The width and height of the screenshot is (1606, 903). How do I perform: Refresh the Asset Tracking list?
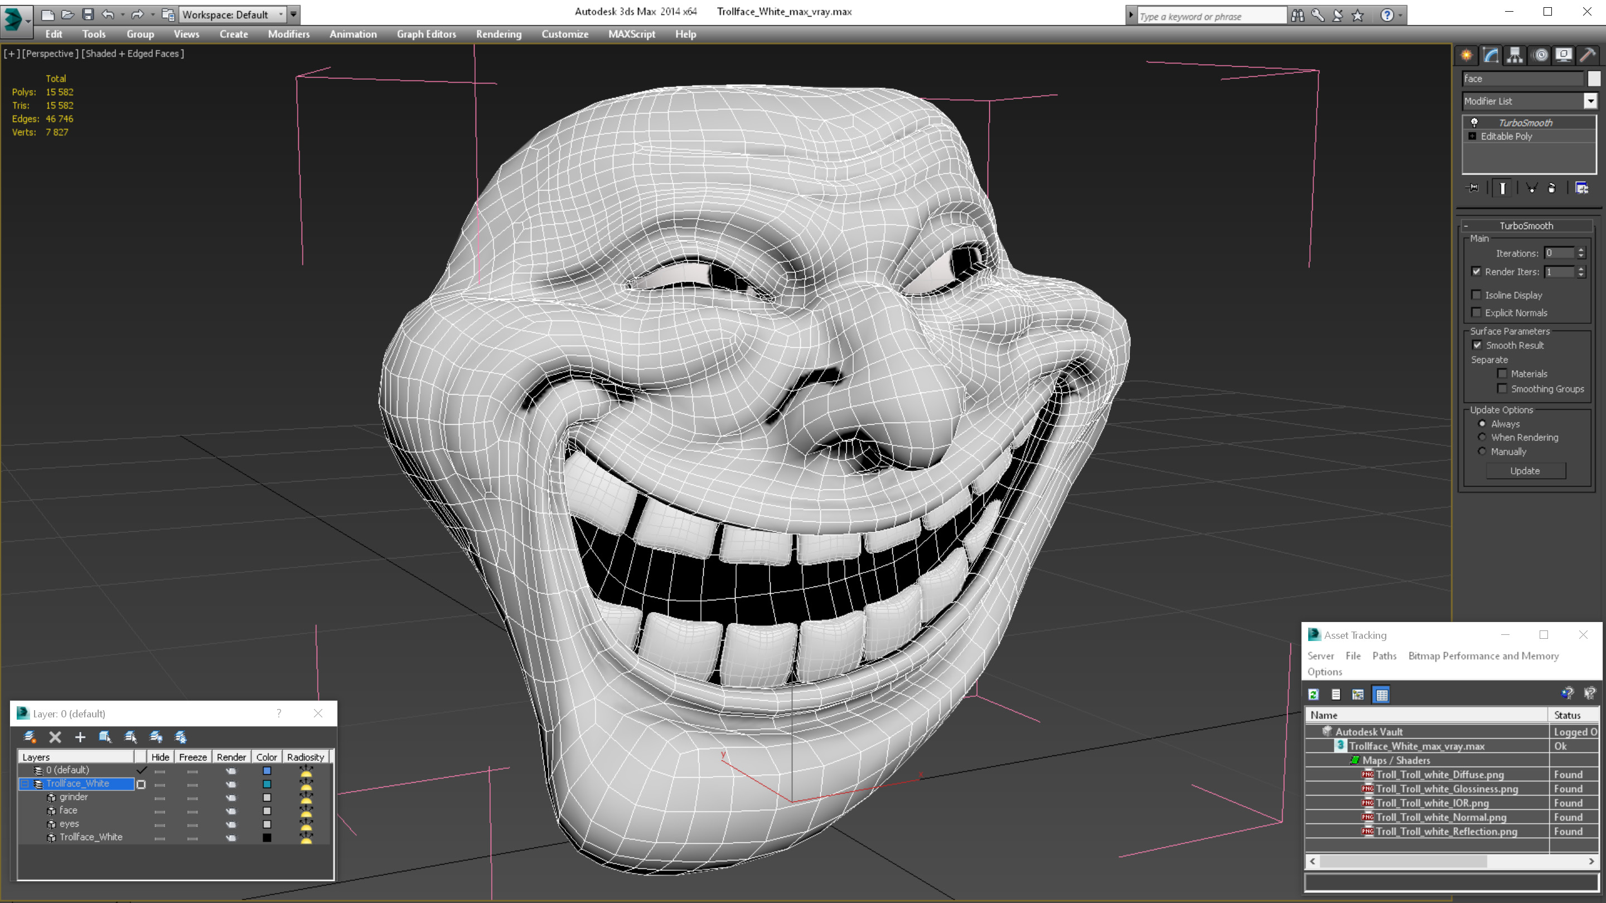coord(1314,694)
